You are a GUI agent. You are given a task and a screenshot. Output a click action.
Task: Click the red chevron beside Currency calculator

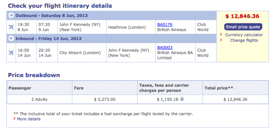point(221,35)
